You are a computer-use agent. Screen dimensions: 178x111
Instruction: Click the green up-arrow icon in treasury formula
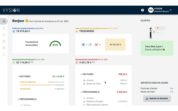coord(90,44)
